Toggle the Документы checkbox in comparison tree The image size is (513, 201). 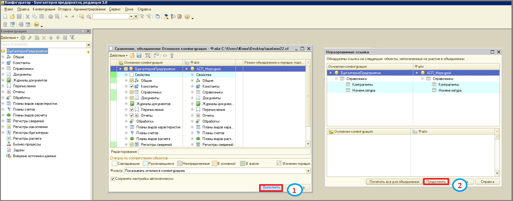132,98
